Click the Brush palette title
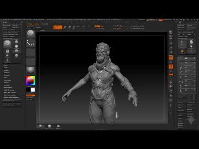The image size is (199, 149). point(5,22)
